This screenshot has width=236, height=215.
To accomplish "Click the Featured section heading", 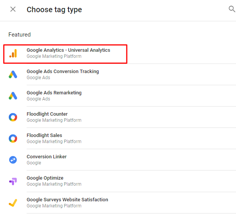I will coord(19,35).
